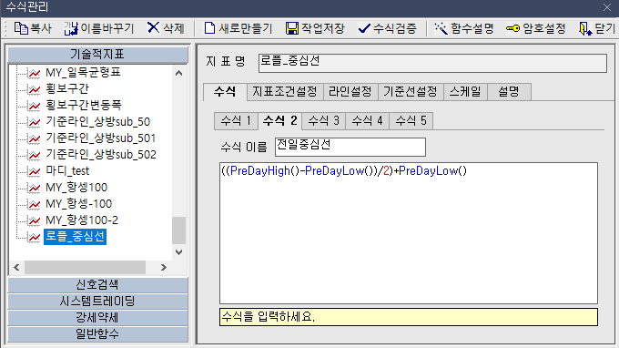Open the 지표조건설정 tab
This screenshot has height=348, width=619.
tap(285, 92)
